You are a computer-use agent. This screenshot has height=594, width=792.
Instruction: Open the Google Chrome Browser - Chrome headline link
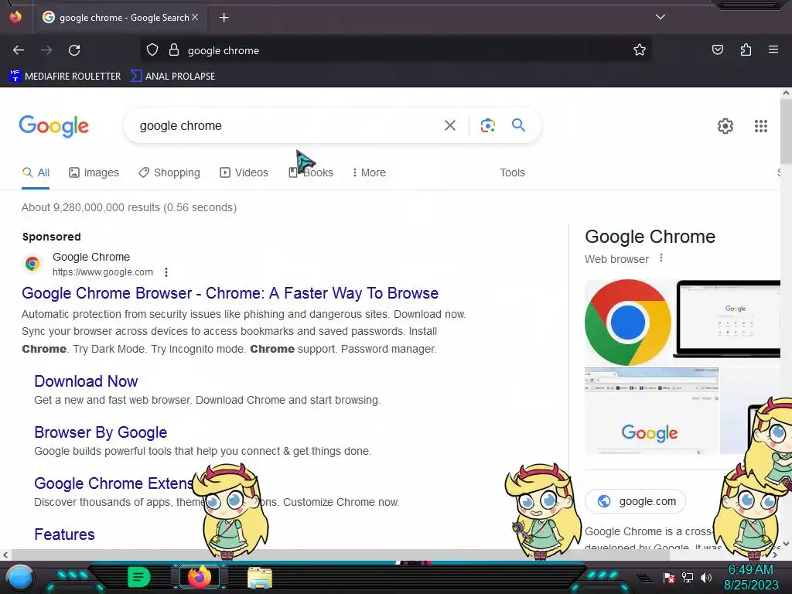pyautogui.click(x=230, y=293)
